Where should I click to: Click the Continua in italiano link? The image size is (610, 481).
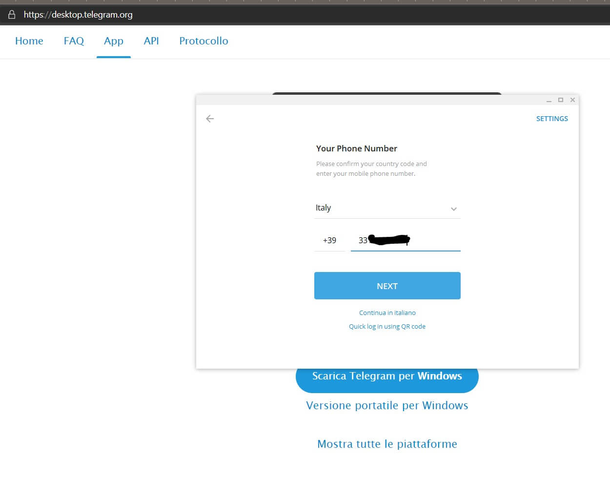(x=387, y=313)
